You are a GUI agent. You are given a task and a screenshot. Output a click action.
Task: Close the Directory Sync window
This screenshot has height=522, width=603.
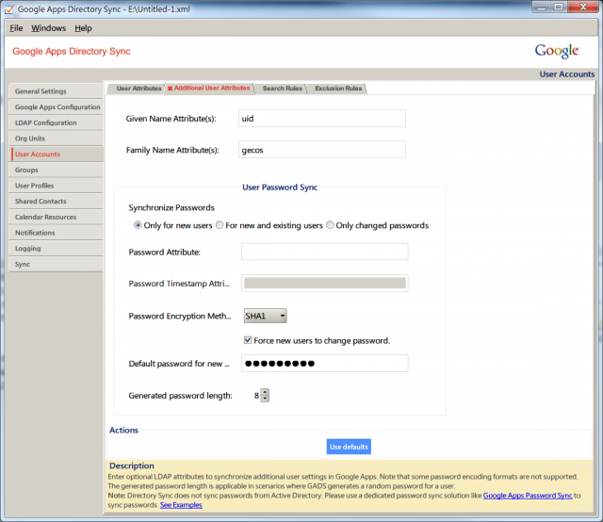click(x=583, y=7)
